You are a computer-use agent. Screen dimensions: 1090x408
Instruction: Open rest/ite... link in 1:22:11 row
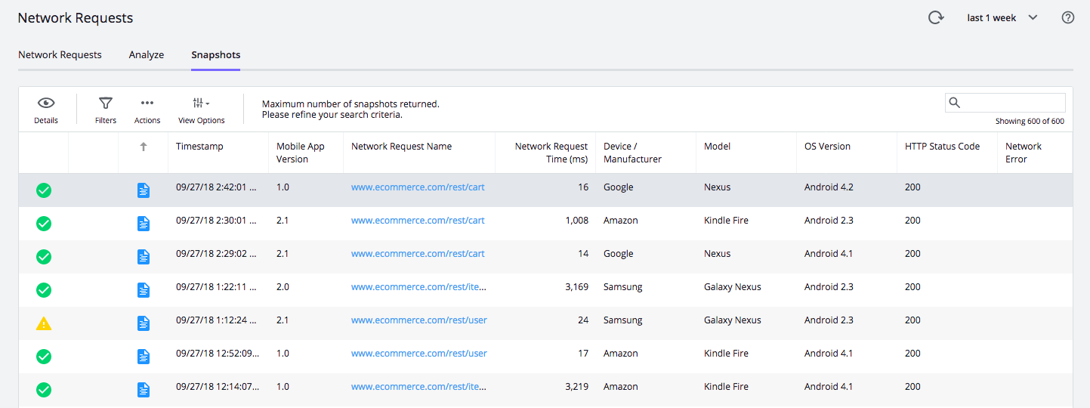pos(418,287)
